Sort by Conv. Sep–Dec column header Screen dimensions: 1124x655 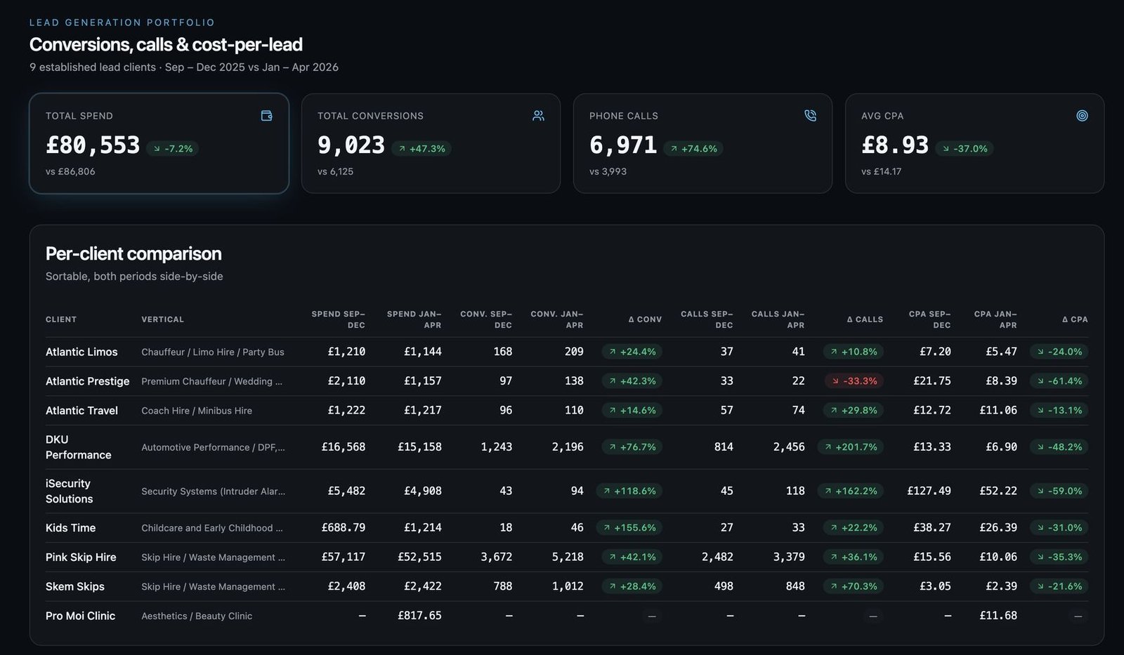point(486,319)
